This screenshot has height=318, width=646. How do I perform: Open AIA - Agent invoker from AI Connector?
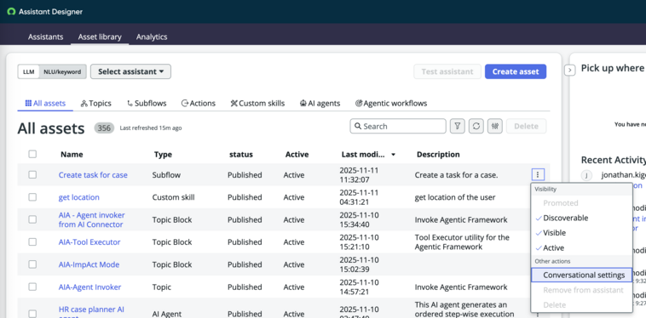91,219
